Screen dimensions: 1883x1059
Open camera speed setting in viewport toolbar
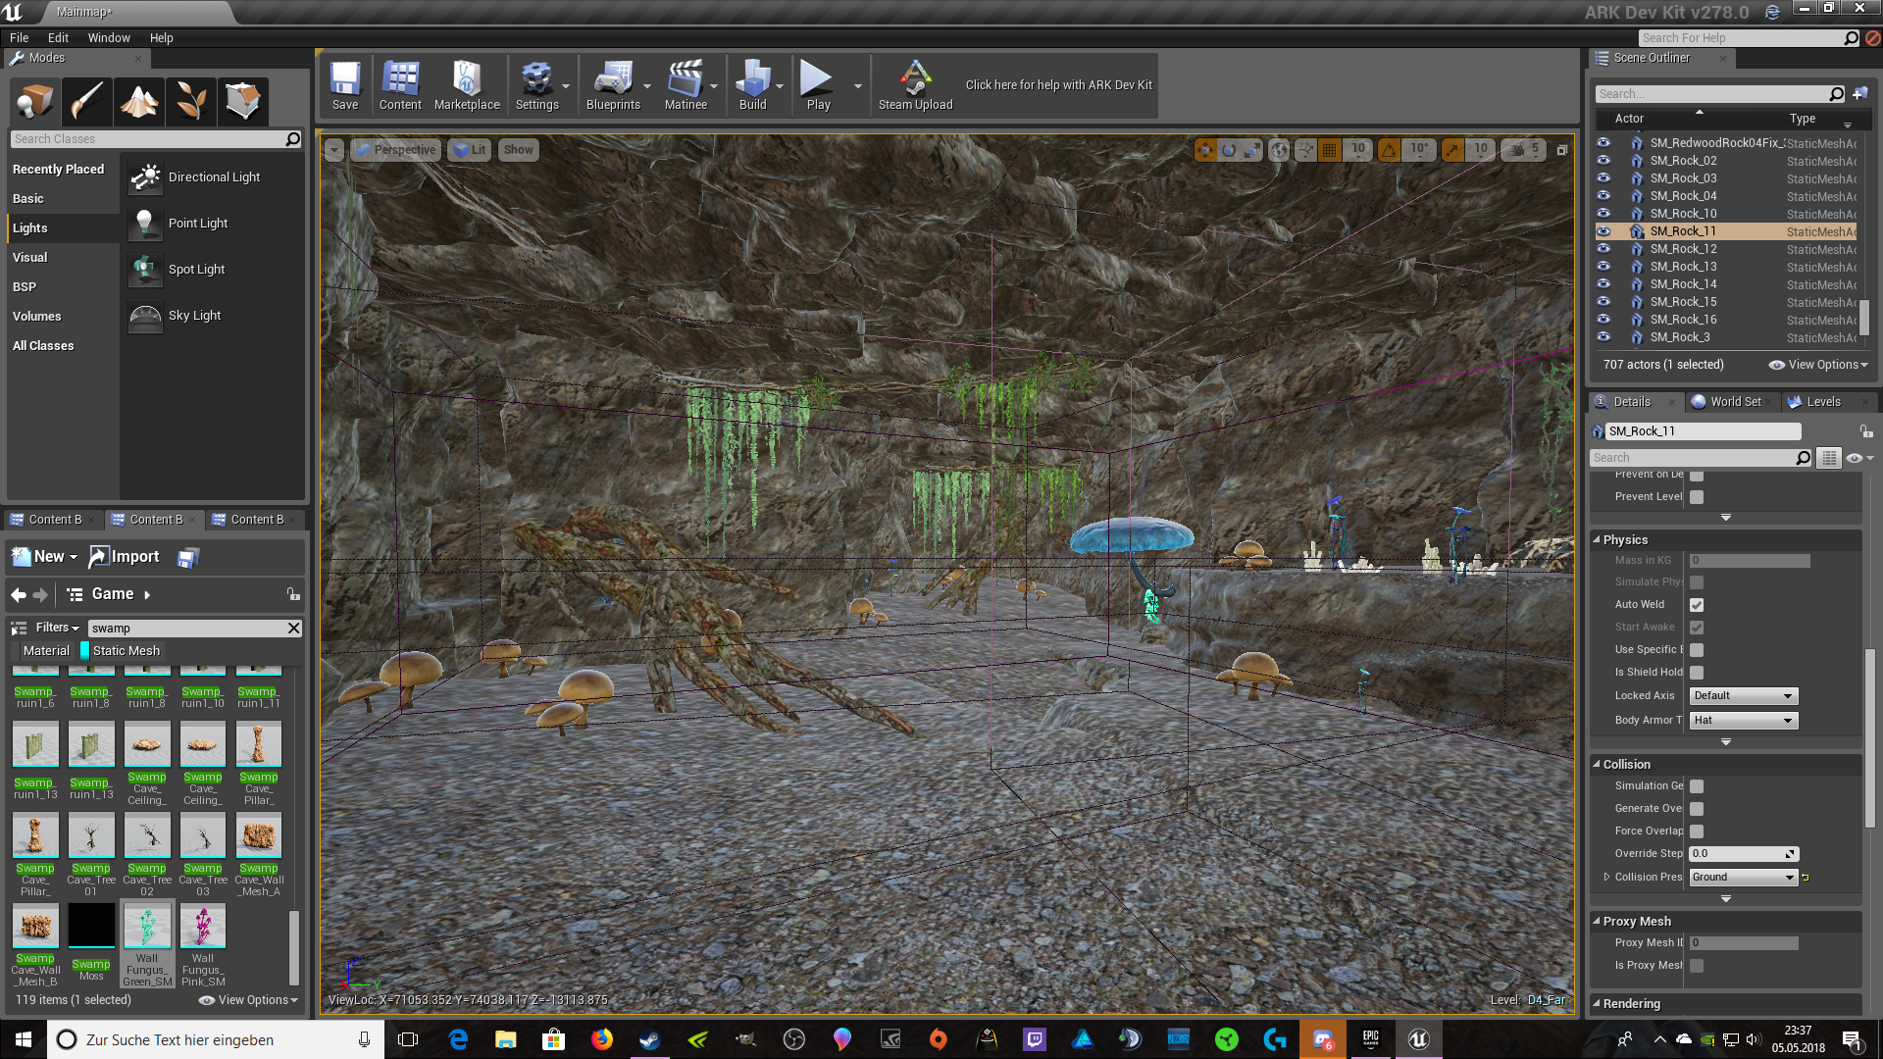point(1524,150)
